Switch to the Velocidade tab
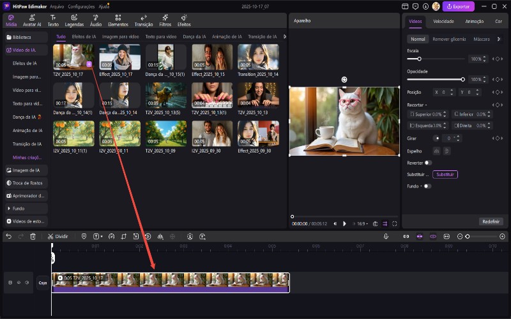Viewport: 511px width, 319px height. [x=443, y=21]
